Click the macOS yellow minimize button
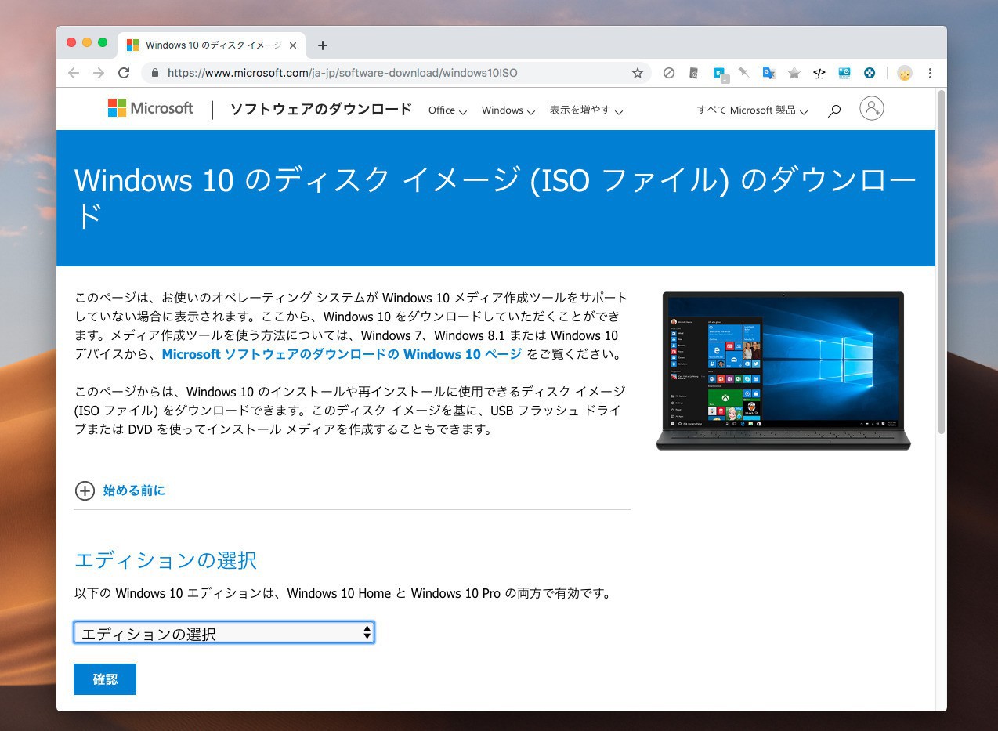This screenshot has height=731, width=998. click(87, 42)
